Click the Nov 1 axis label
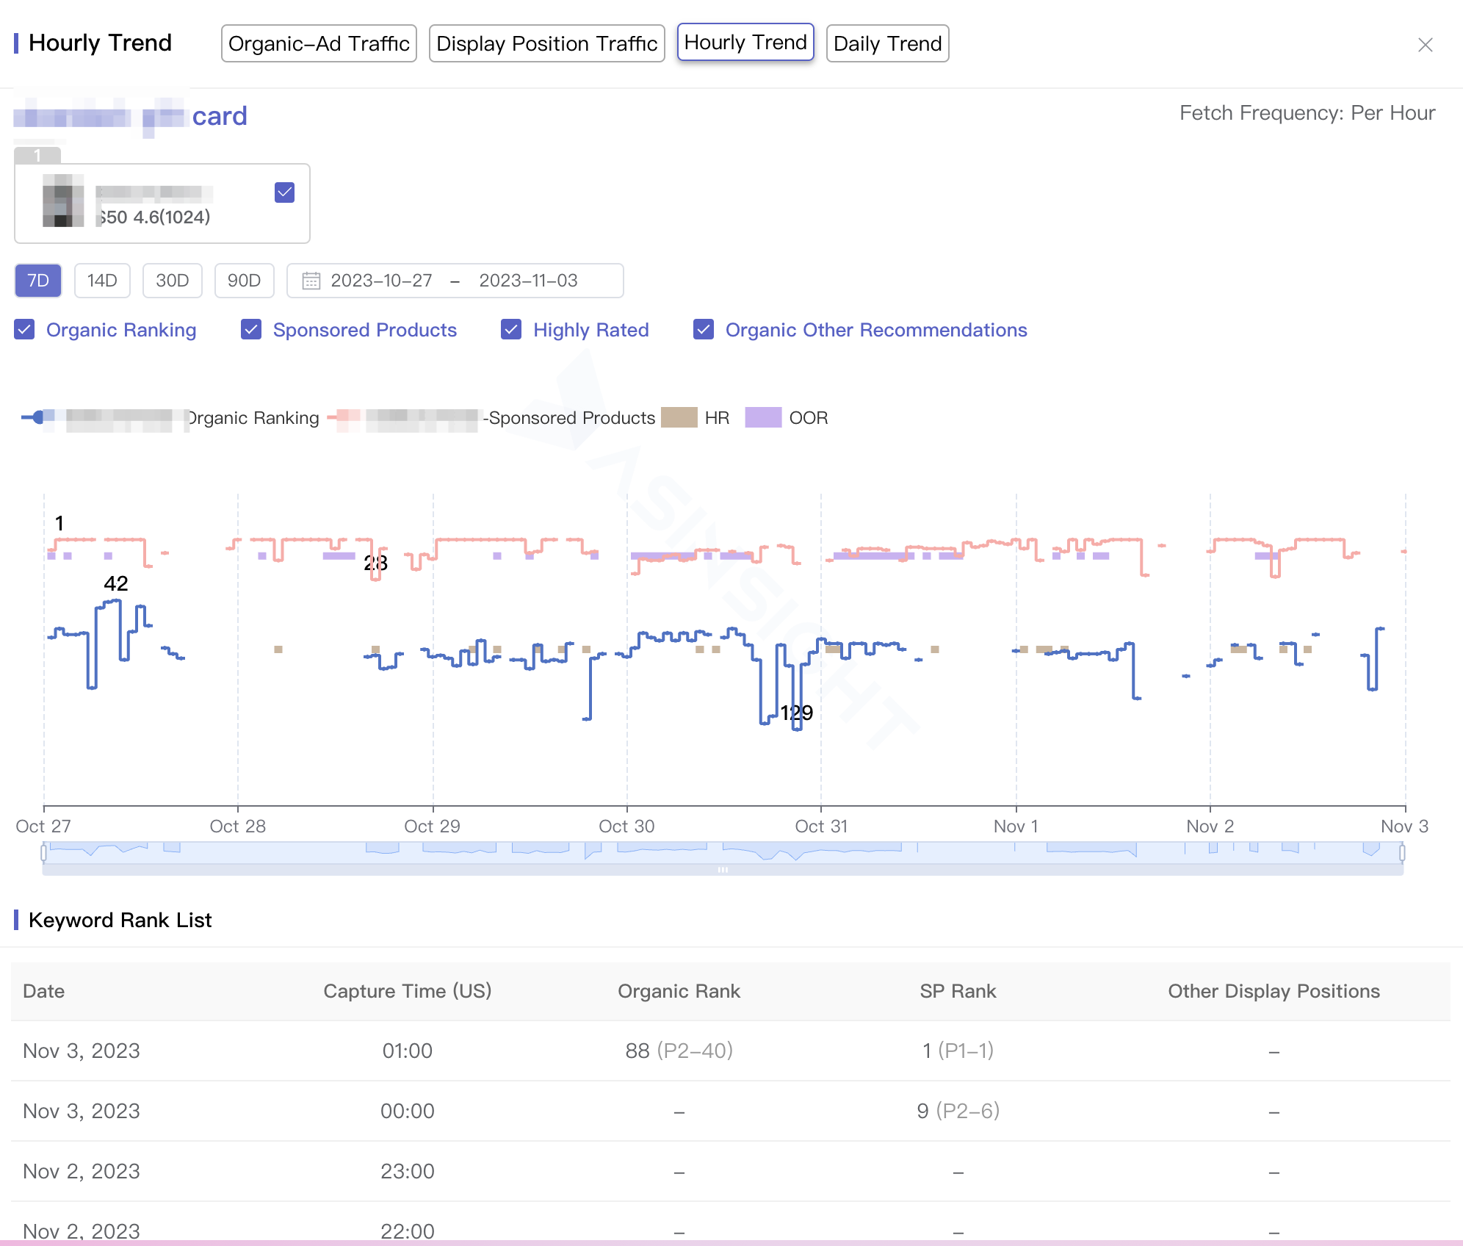1463x1246 pixels. [1016, 827]
